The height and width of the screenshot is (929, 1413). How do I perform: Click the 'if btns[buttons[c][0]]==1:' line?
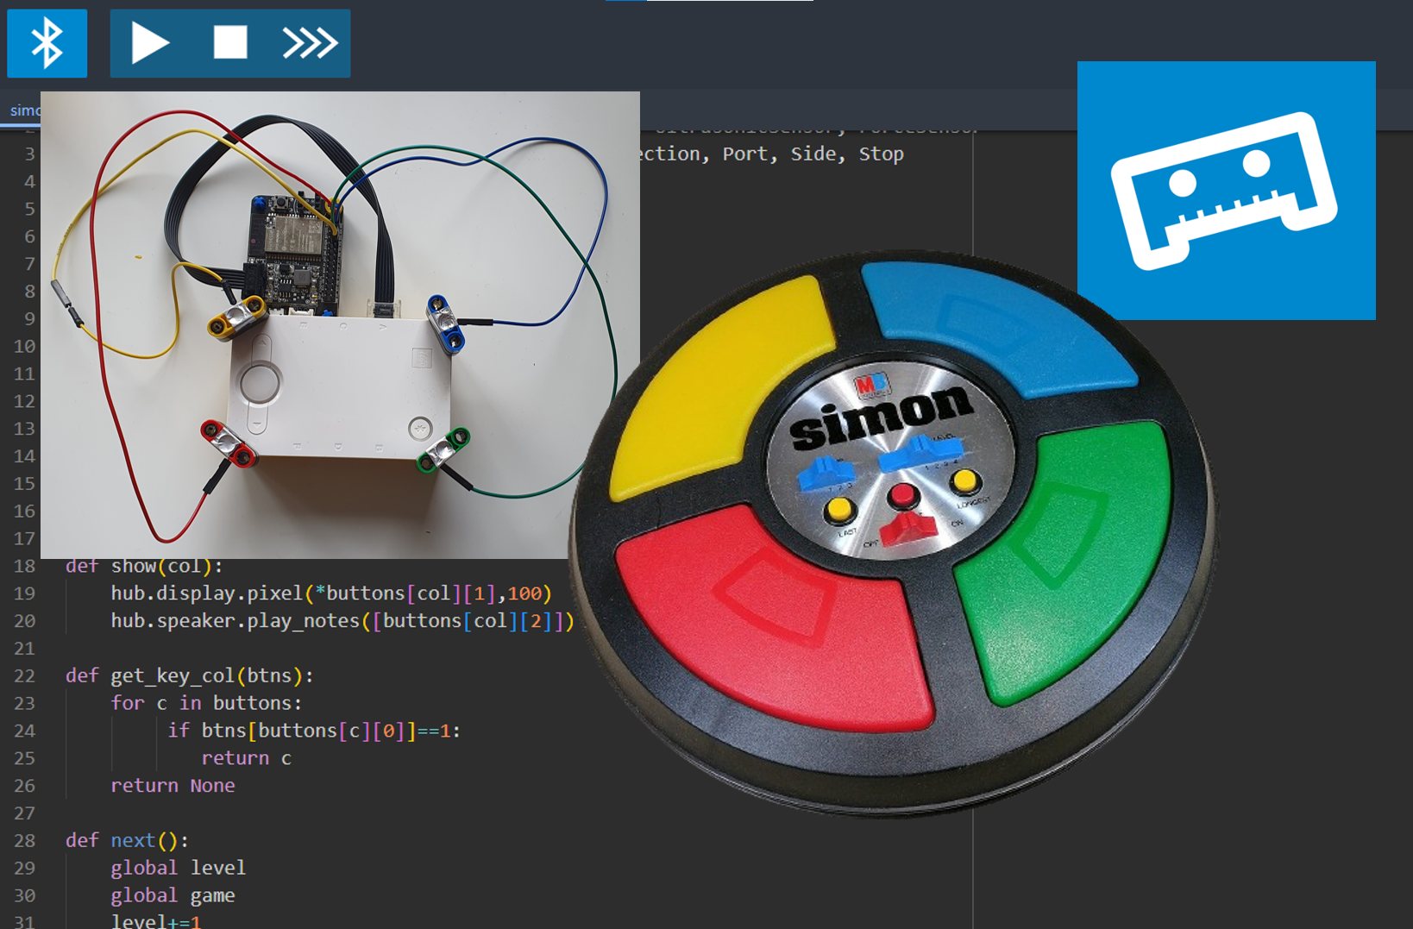point(314,731)
